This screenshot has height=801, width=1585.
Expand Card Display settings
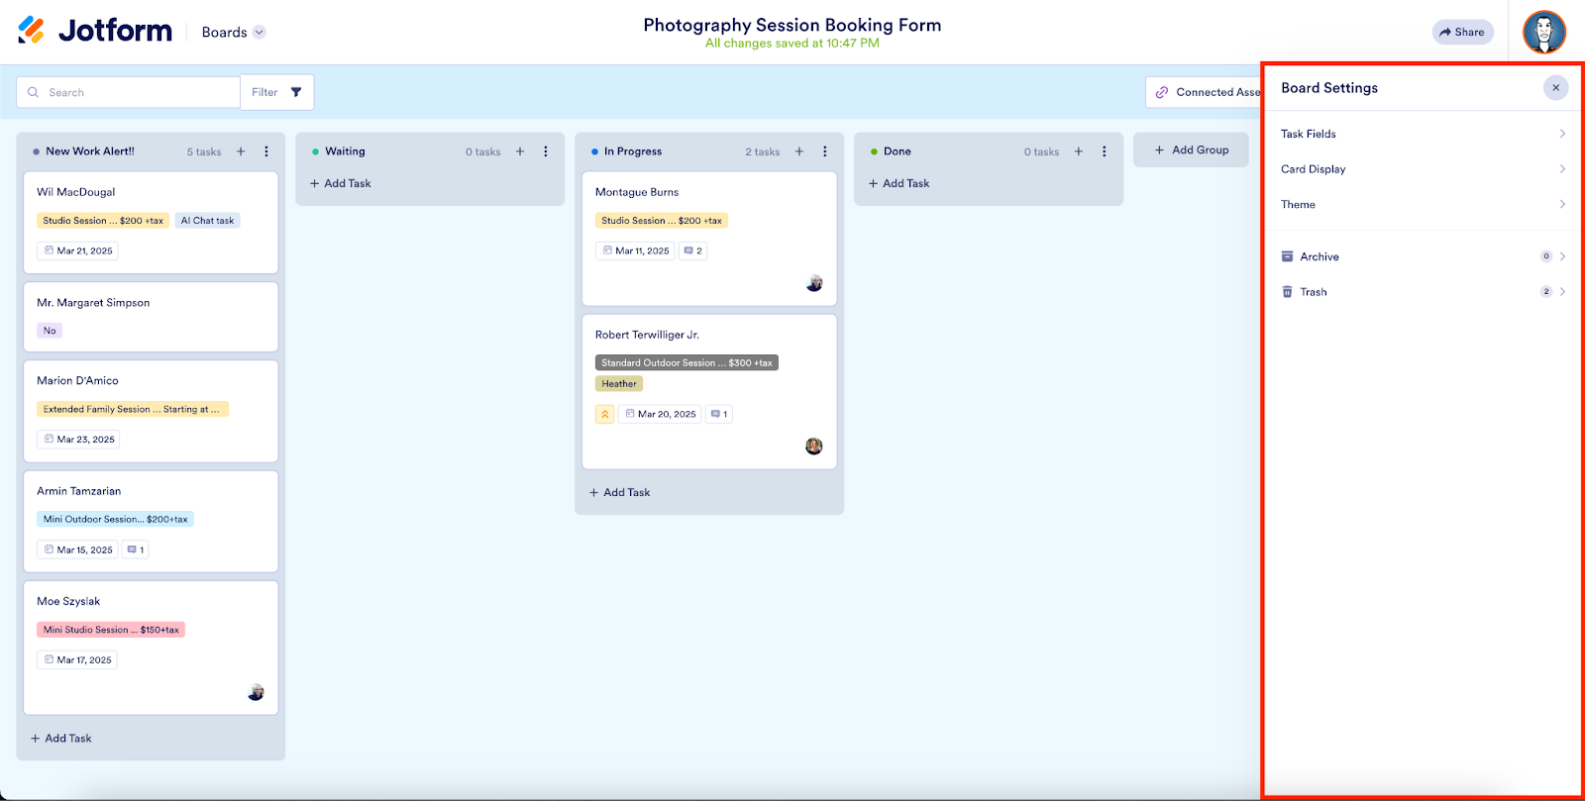click(1422, 169)
